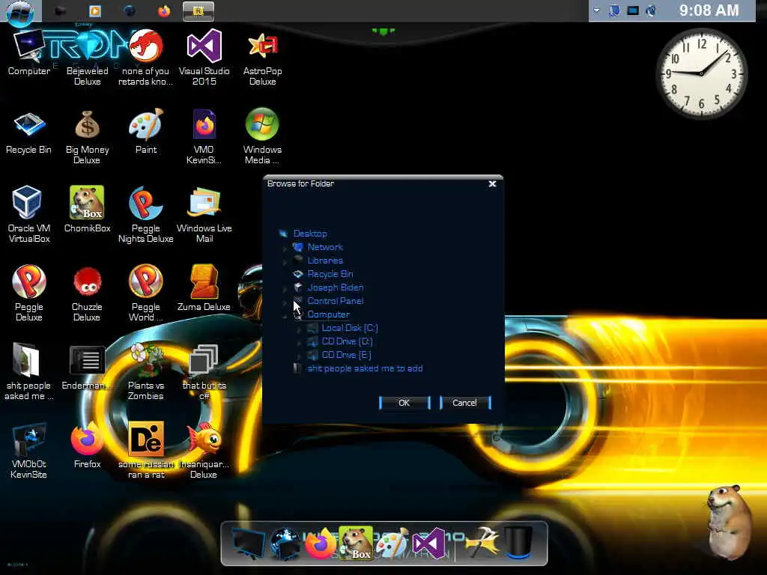The width and height of the screenshot is (767, 575).
Task: Expand the Control Panel tree node
Action: [x=285, y=302]
